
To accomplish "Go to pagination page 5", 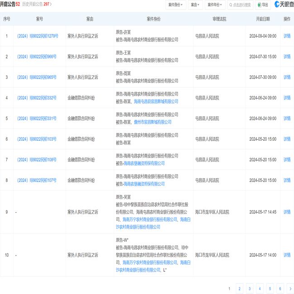I will point(270,289).
